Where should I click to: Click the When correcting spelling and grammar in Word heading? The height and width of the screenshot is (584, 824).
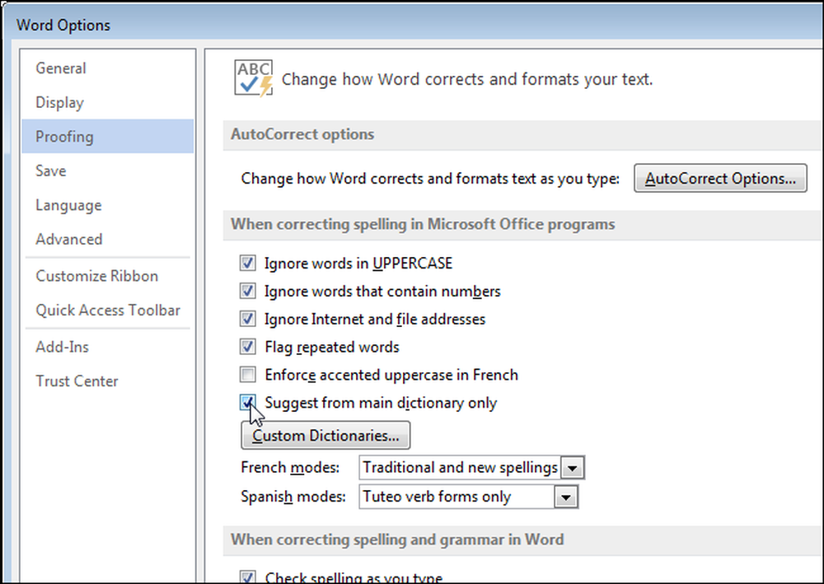coord(397,540)
